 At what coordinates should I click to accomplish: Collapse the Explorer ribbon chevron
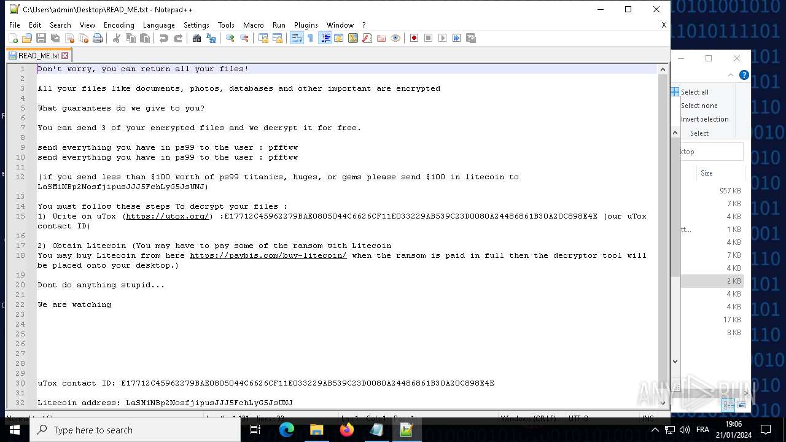(x=731, y=75)
